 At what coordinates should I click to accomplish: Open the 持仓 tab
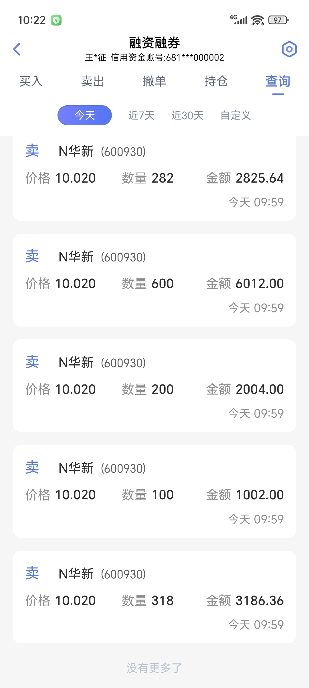[216, 81]
